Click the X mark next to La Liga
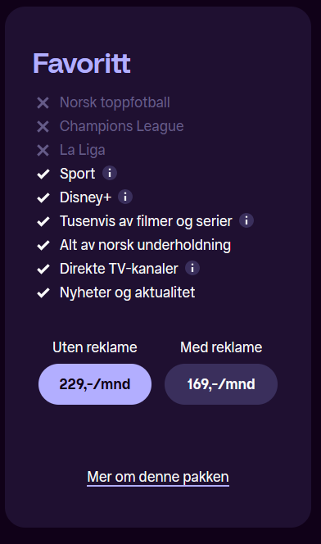This screenshot has width=321, height=544. 43,151
